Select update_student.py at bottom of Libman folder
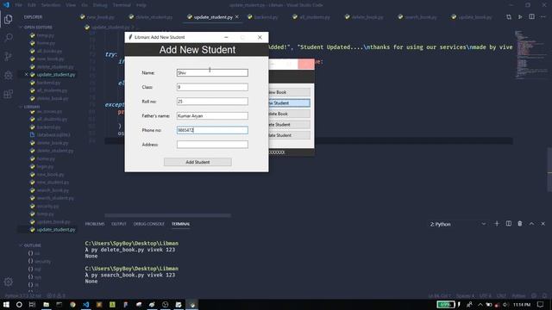This screenshot has width=552, height=310. pos(55,230)
